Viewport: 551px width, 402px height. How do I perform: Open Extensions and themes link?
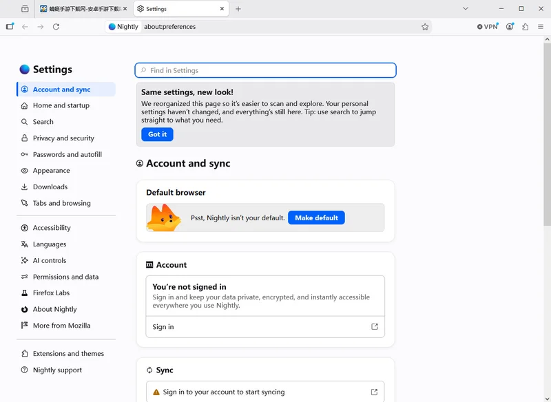66,354
